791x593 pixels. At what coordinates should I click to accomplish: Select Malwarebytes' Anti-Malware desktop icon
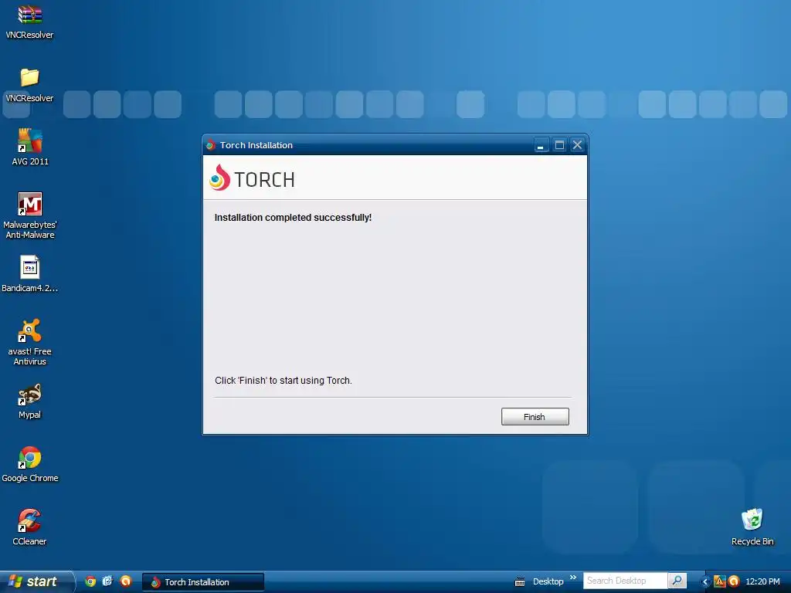(x=30, y=215)
